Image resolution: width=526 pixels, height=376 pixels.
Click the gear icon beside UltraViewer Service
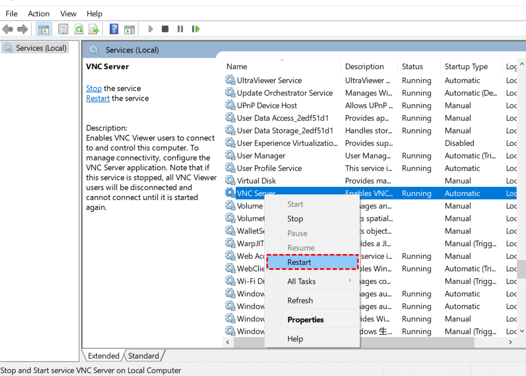230,80
